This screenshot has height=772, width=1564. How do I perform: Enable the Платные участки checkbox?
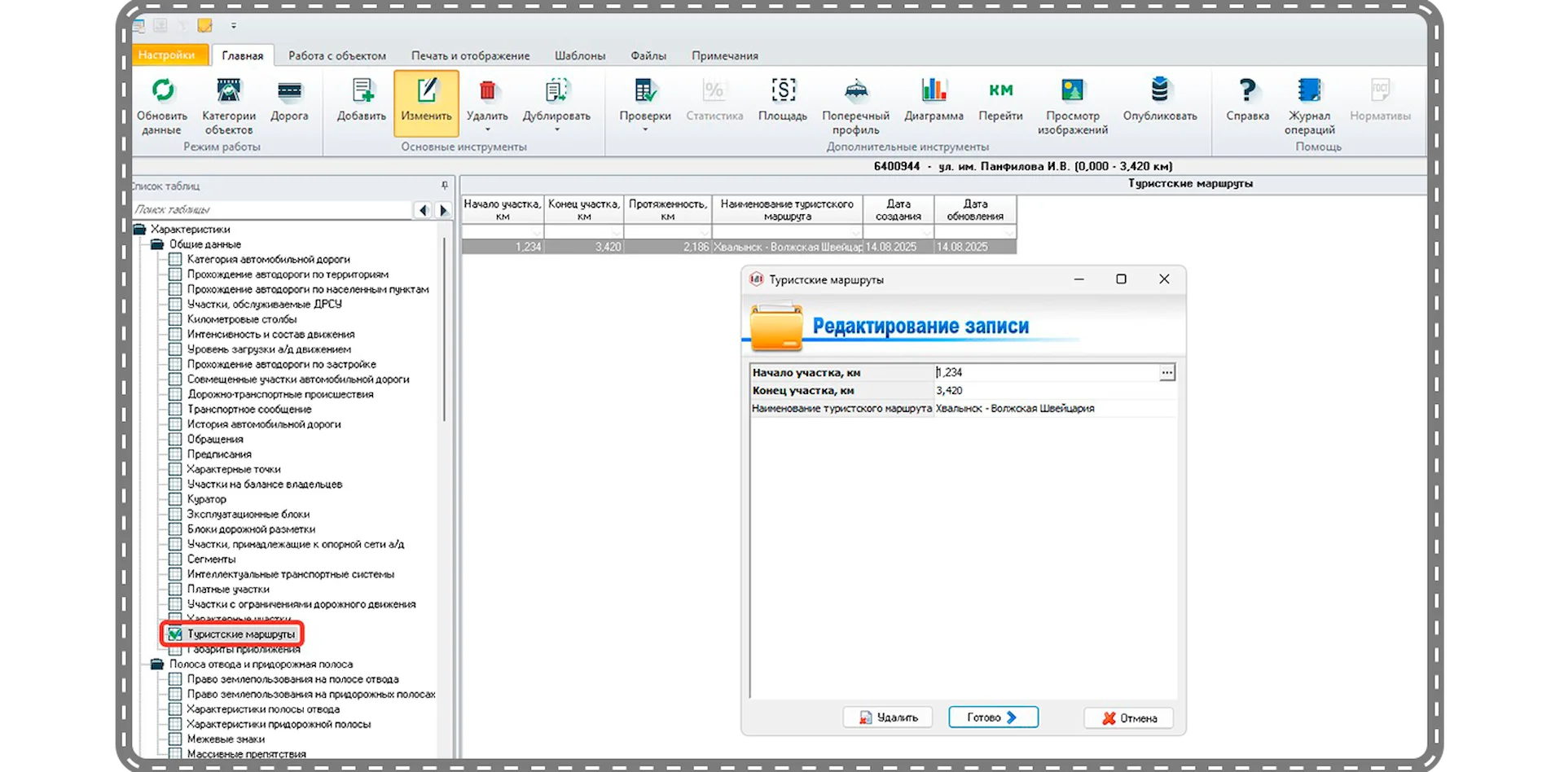pyautogui.click(x=175, y=589)
